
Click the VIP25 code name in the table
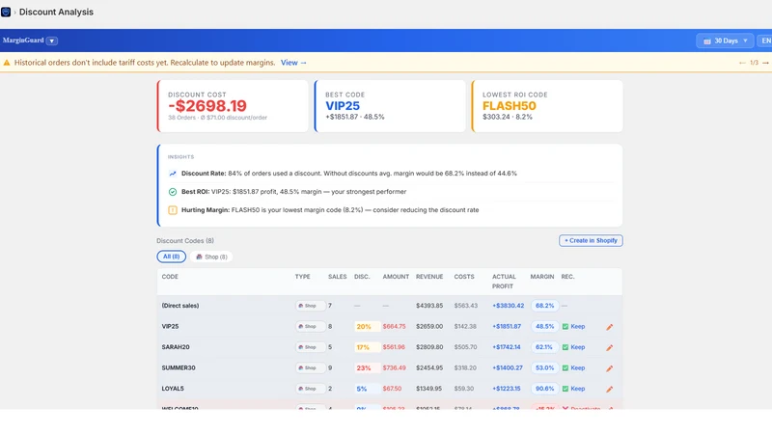pos(170,326)
